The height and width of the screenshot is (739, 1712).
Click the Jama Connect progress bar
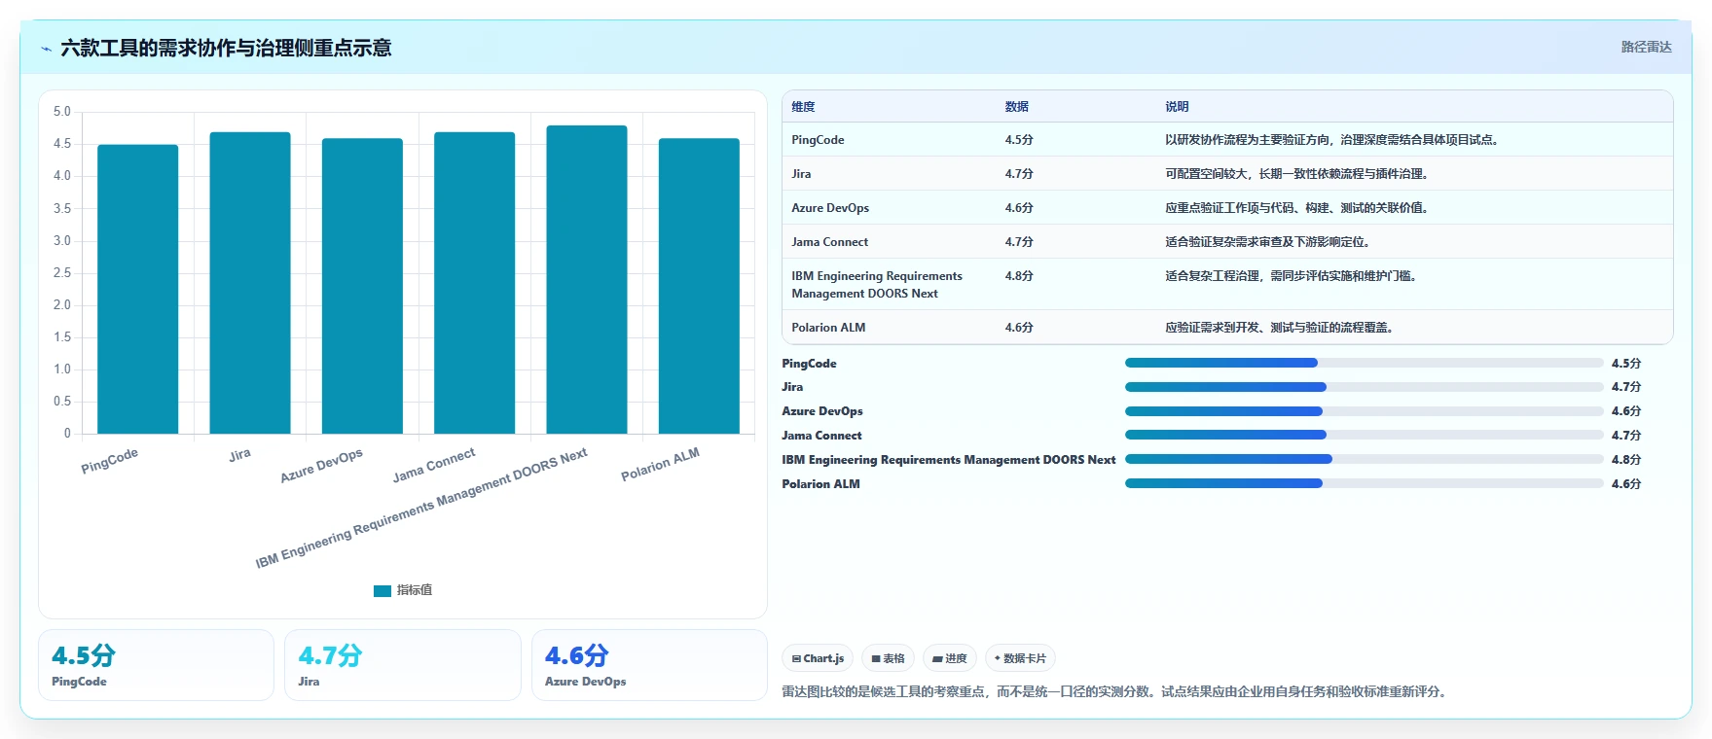point(1364,435)
